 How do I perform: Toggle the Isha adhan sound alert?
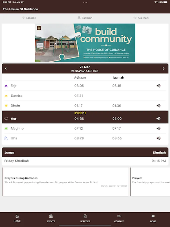[x=158, y=138]
